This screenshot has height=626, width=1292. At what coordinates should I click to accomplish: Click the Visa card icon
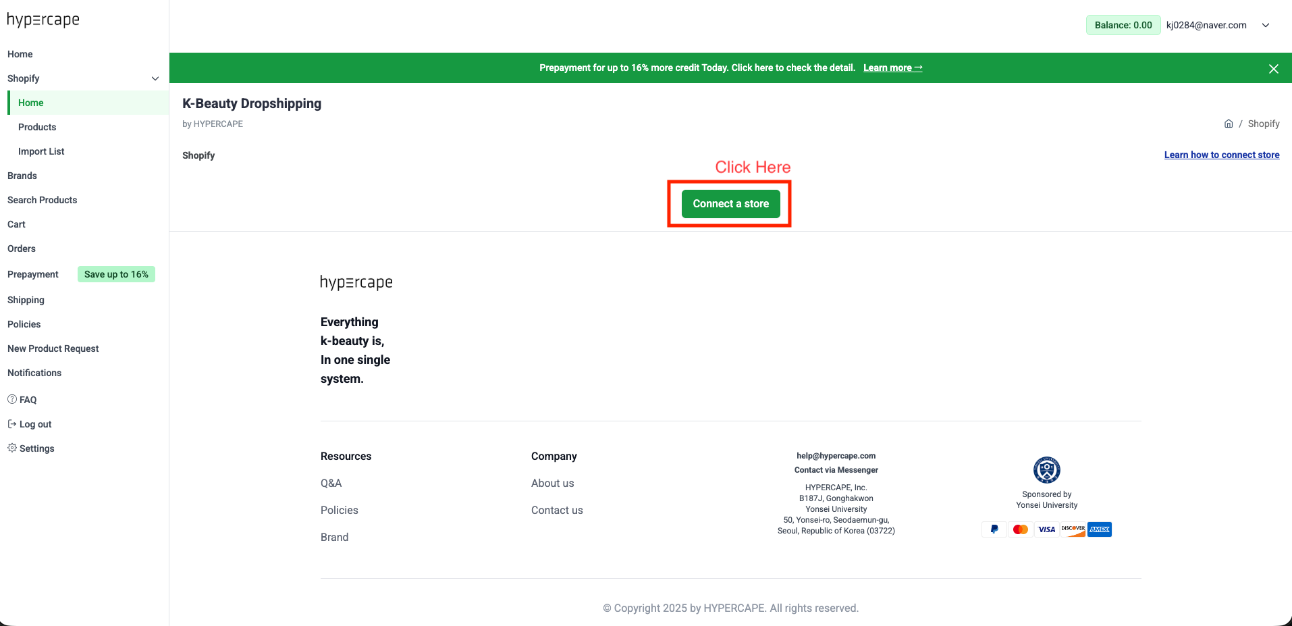[1046, 529]
